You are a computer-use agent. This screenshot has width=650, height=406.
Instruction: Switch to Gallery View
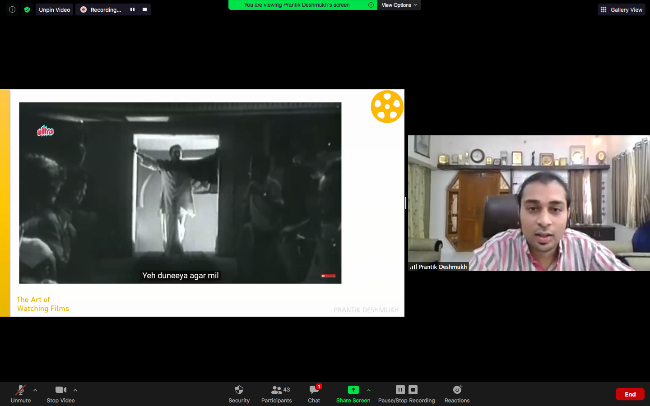[x=621, y=9]
